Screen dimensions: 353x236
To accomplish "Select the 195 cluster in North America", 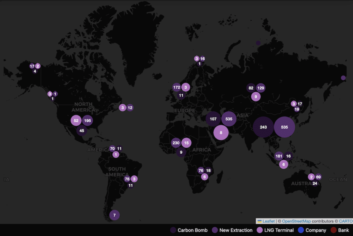I will (88, 121).
